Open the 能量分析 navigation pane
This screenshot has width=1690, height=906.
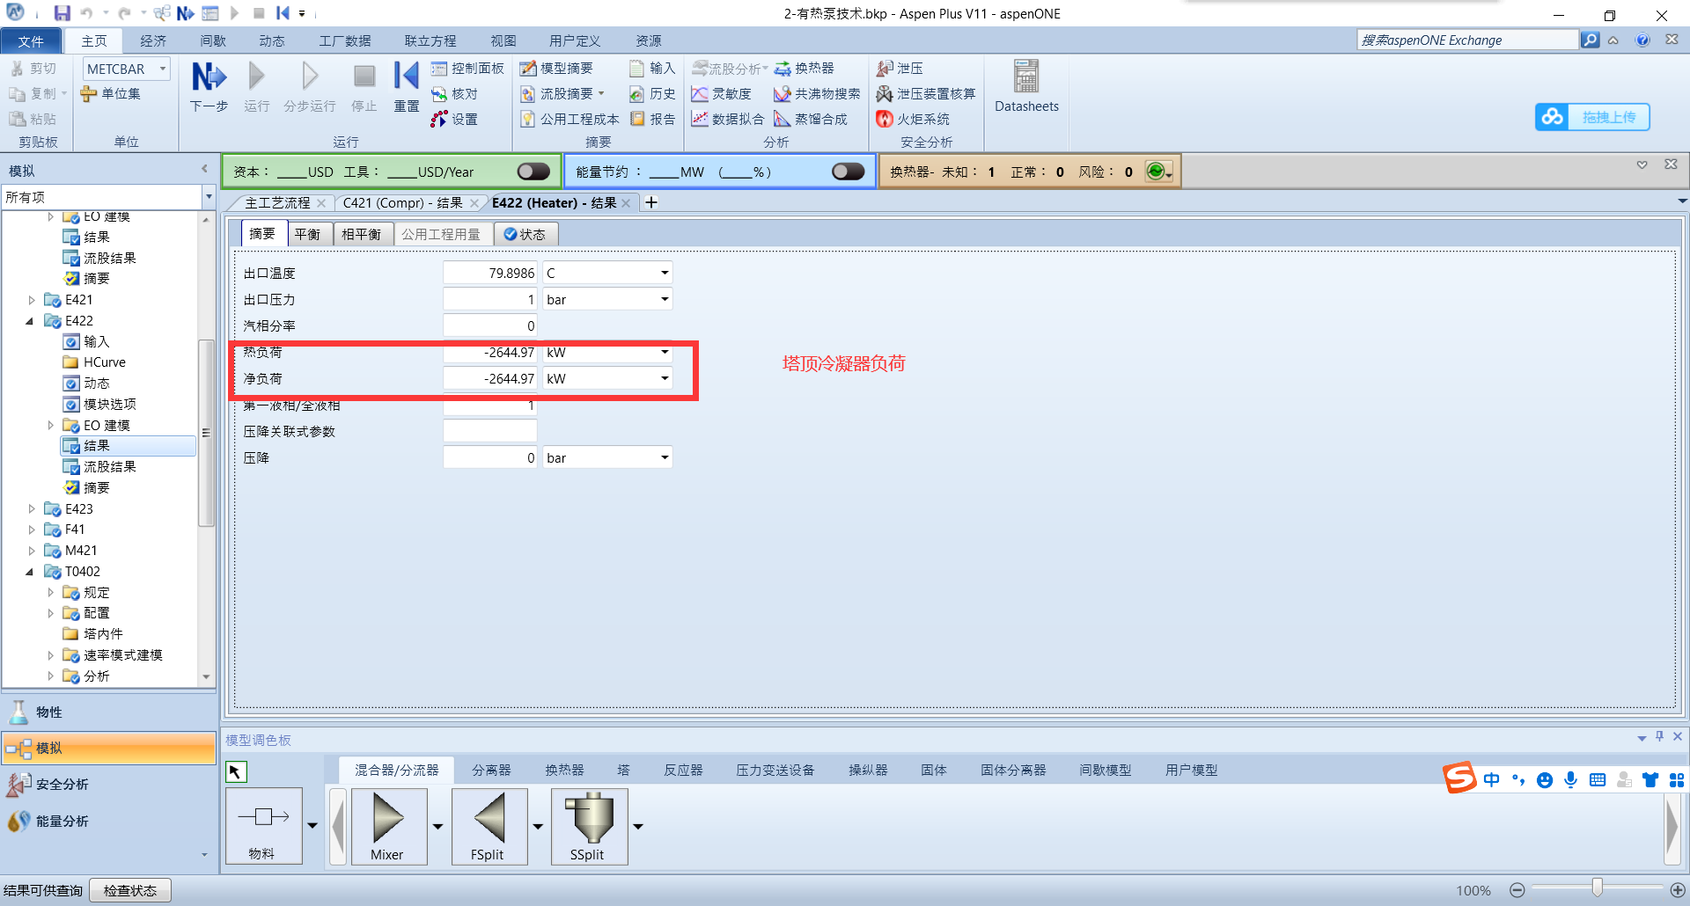click(x=109, y=821)
